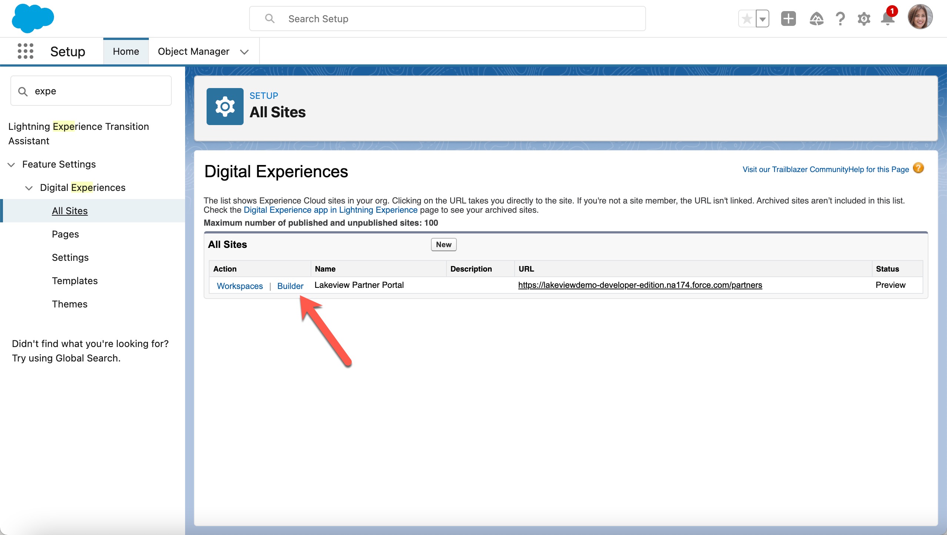Collapse the Feature Settings section
The width and height of the screenshot is (947, 535).
click(x=11, y=165)
